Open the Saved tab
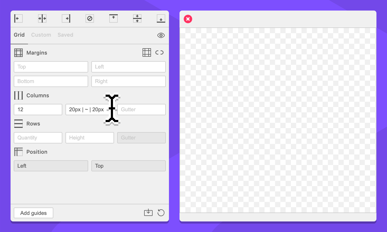Viewport: 387px width, 232px height. coord(65,35)
